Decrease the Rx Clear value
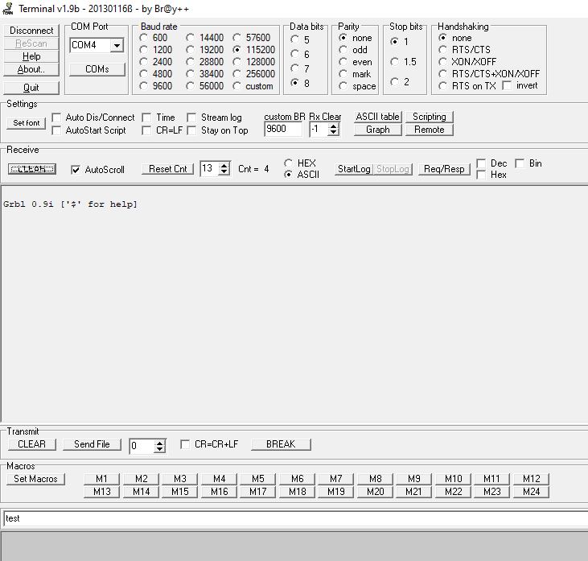The width and height of the screenshot is (588, 561). [333, 133]
